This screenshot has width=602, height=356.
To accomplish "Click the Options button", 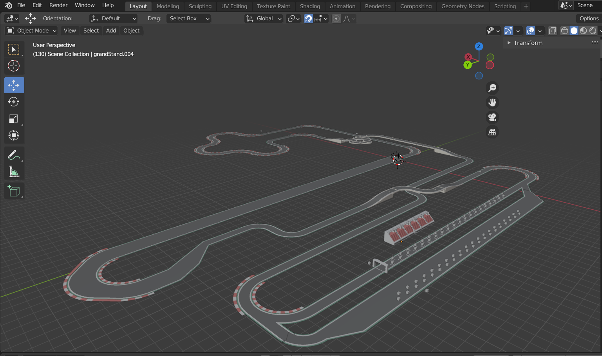I will pos(589,18).
